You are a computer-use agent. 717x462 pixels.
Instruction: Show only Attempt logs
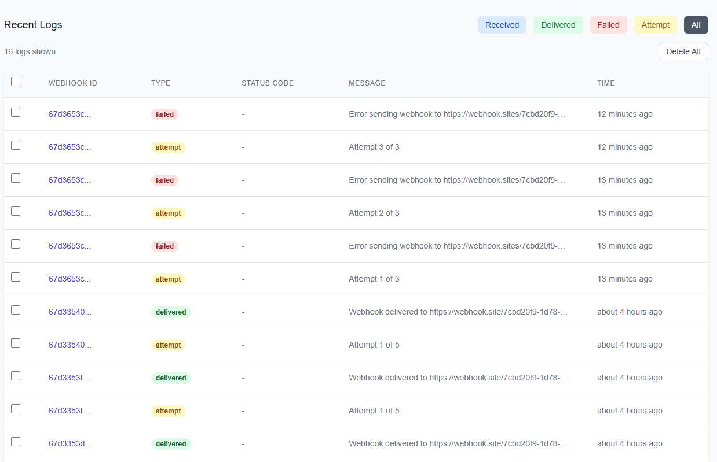tap(656, 25)
